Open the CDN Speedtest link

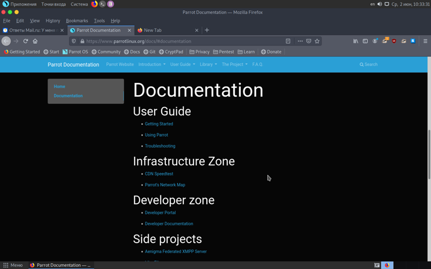click(159, 174)
